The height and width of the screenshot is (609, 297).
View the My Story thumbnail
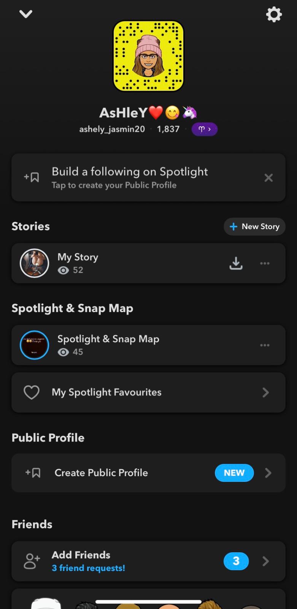[34, 263]
